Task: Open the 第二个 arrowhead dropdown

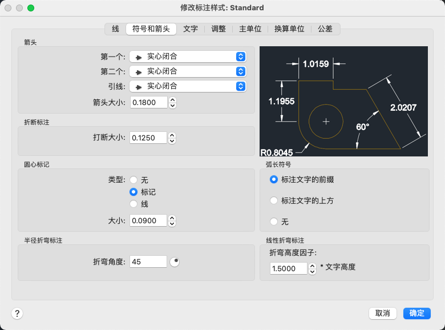Action: click(x=188, y=71)
